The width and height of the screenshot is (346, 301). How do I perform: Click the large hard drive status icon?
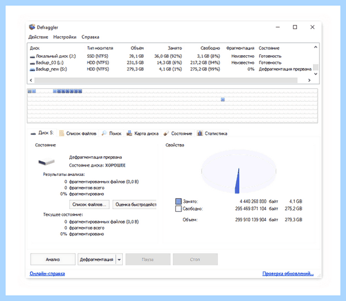coord(46,162)
